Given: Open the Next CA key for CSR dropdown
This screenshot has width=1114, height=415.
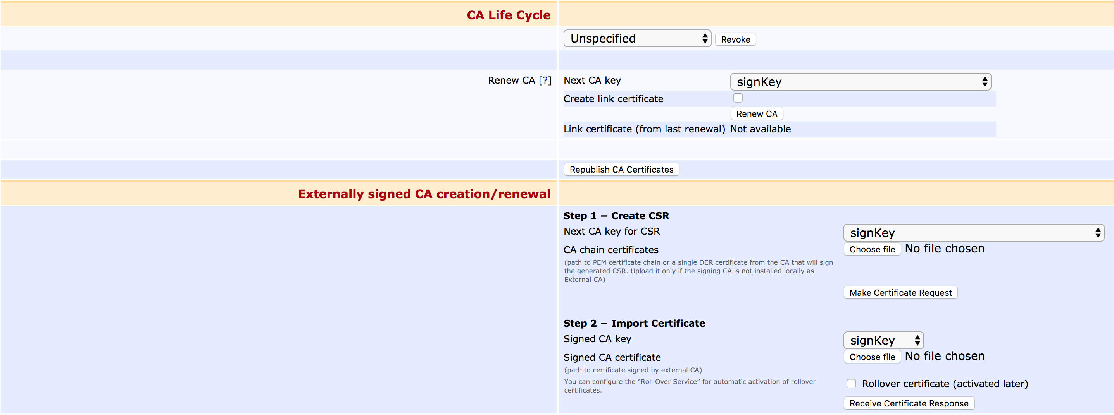Looking at the screenshot, I should coord(973,233).
